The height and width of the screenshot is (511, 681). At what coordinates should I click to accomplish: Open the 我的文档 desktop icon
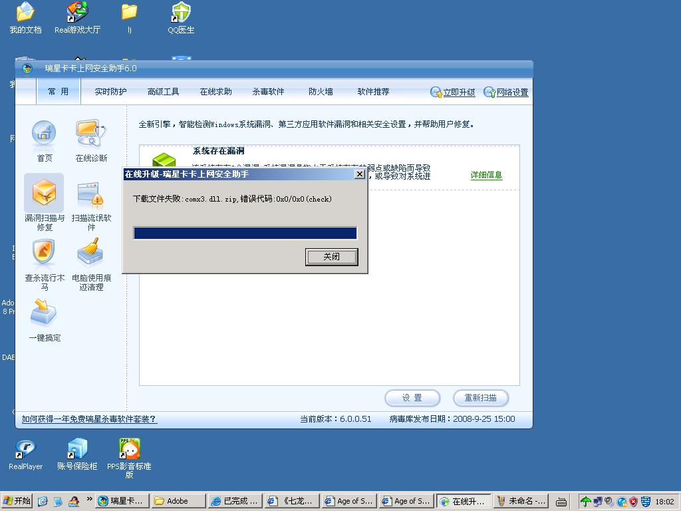pyautogui.click(x=26, y=18)
